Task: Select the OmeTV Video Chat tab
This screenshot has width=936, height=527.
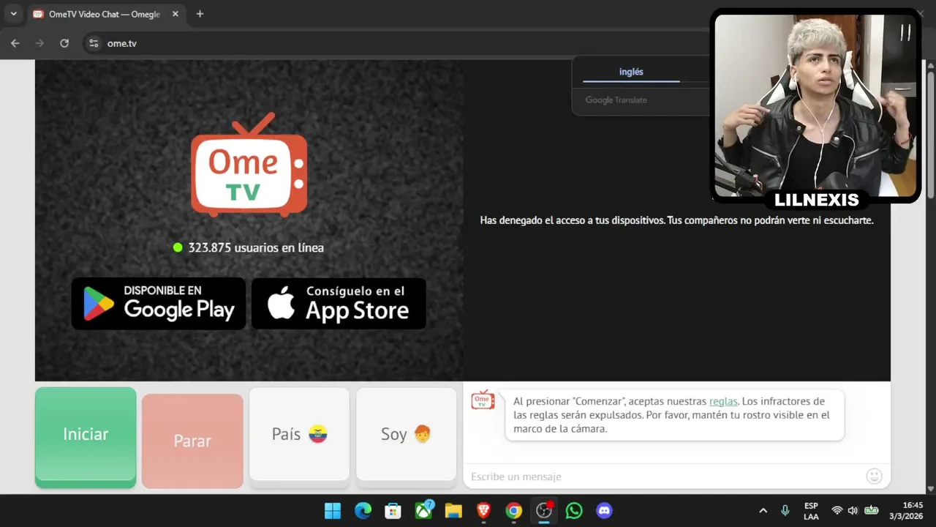Action: click(106, 14)
